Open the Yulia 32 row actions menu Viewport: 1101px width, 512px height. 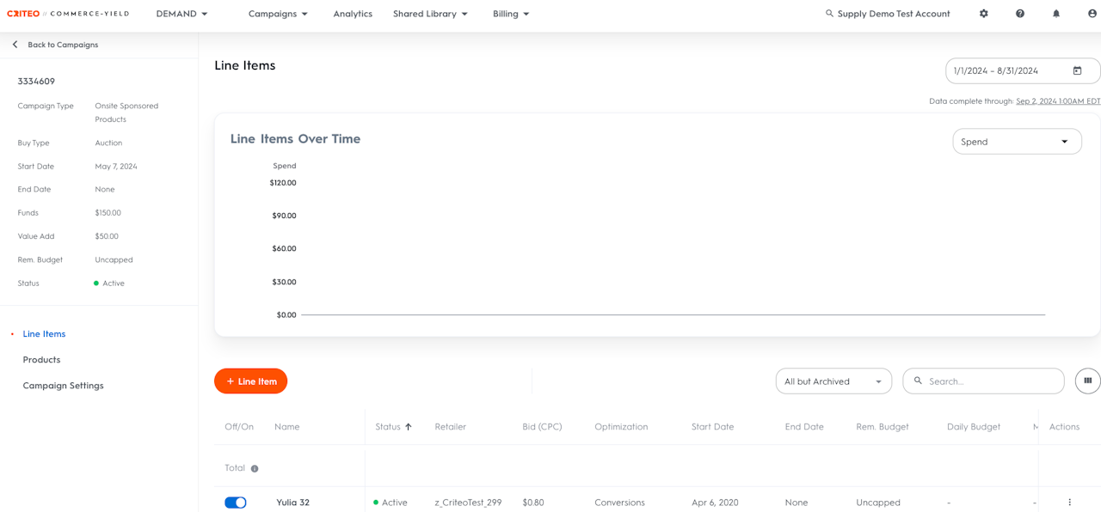click(1070, 503)
